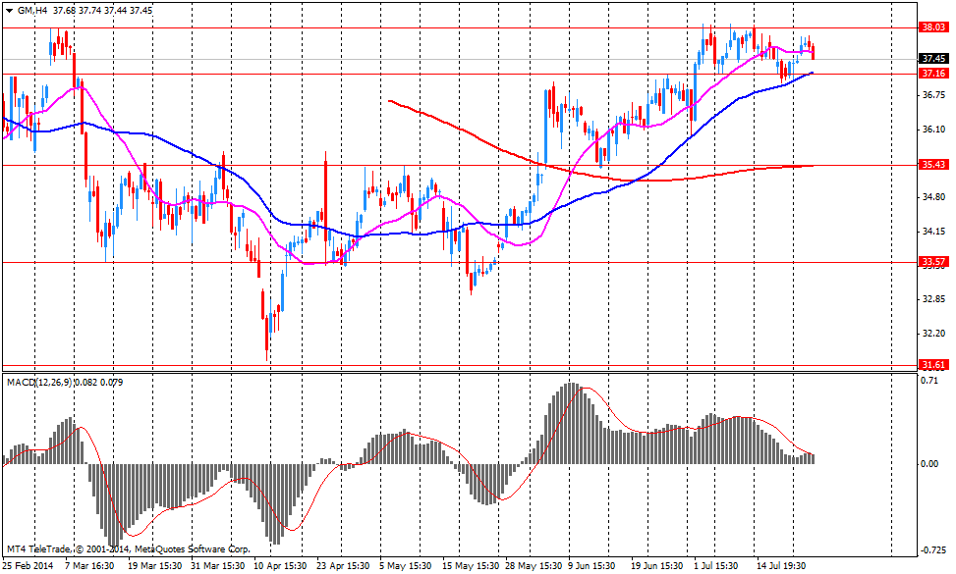Select the 25 Feb 2014 date label
Viewport: 956px width, 574px height.
pos(28,566)
